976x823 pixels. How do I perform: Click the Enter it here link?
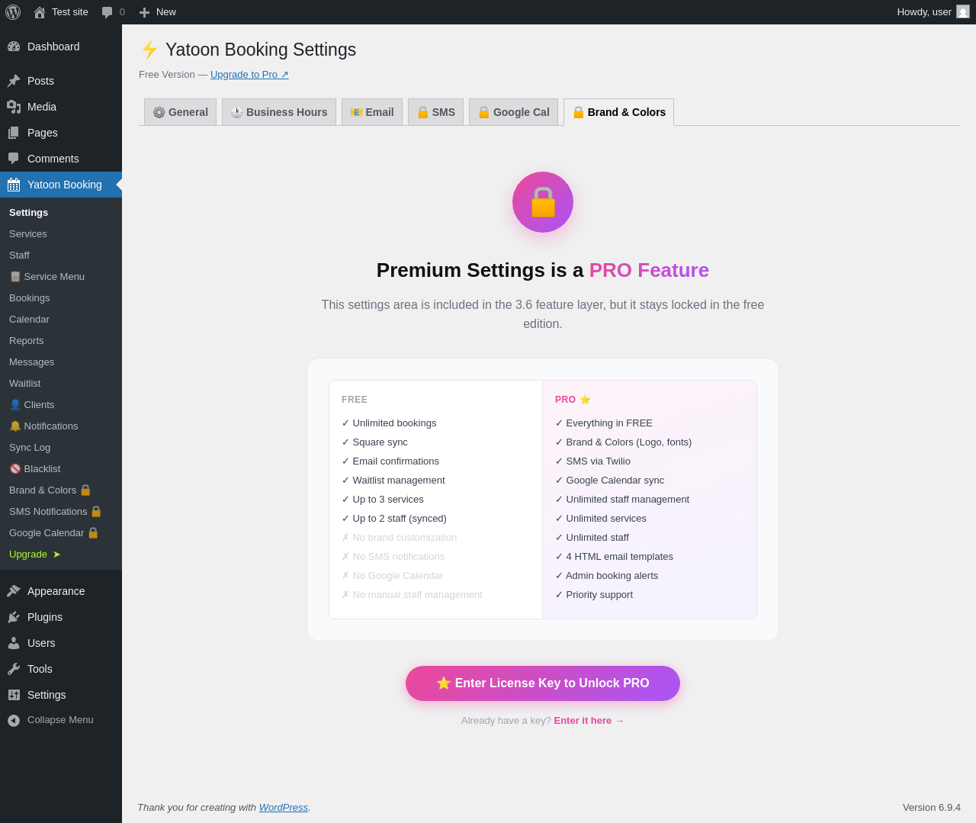tap(589, 721)
